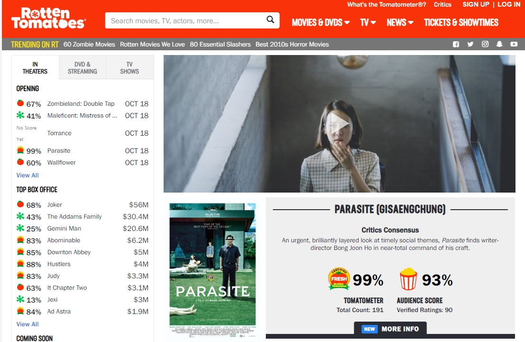Open the Rotten Tomatoes YouTube icon

tap(514, 44)
